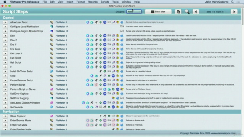The width and height of the screenshot is (244, 137).
Task: Click the Navigation section header
Action: click(120, 112)
